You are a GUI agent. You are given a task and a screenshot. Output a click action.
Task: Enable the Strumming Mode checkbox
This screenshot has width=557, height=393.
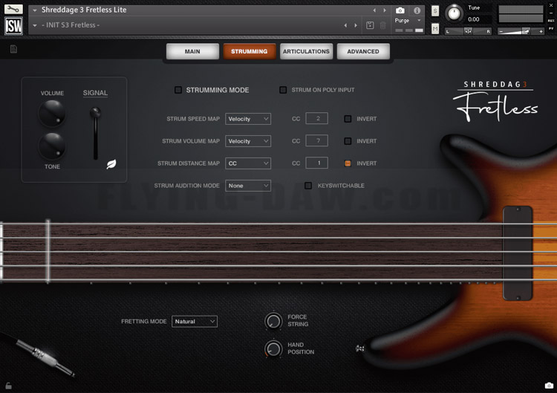tap(178, 90)
